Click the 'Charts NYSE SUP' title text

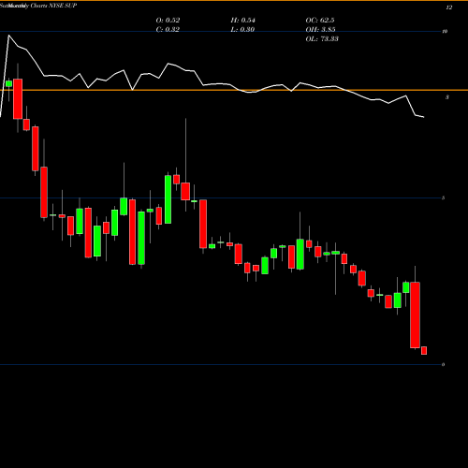pyautogui.click(x=53, y=6)
